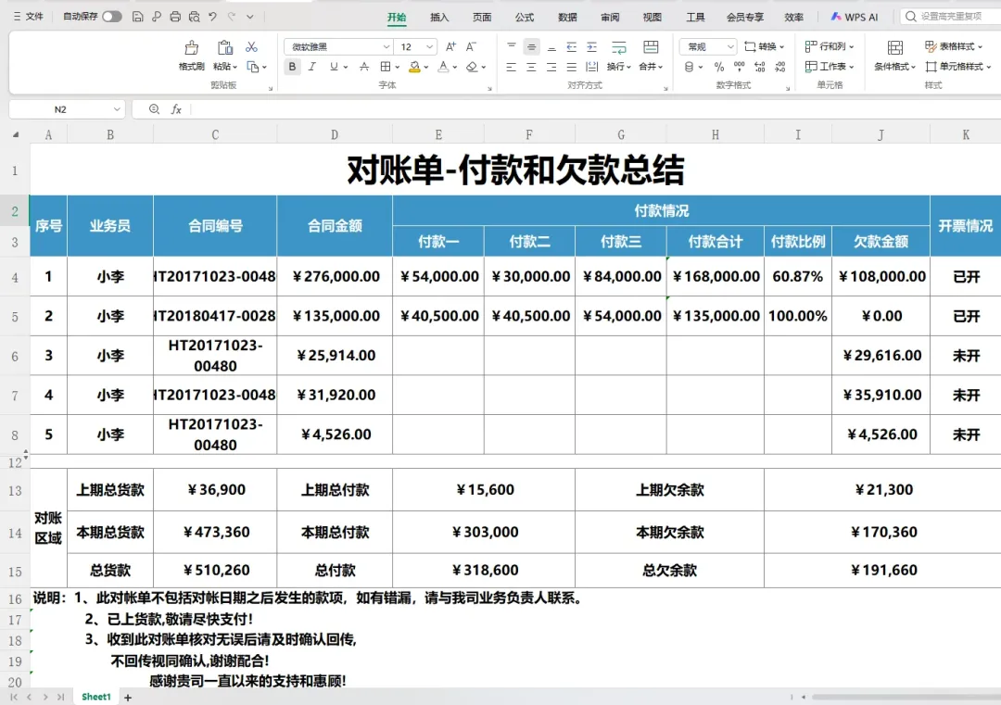Apply thousands separator format

click(x=740, y=67)
